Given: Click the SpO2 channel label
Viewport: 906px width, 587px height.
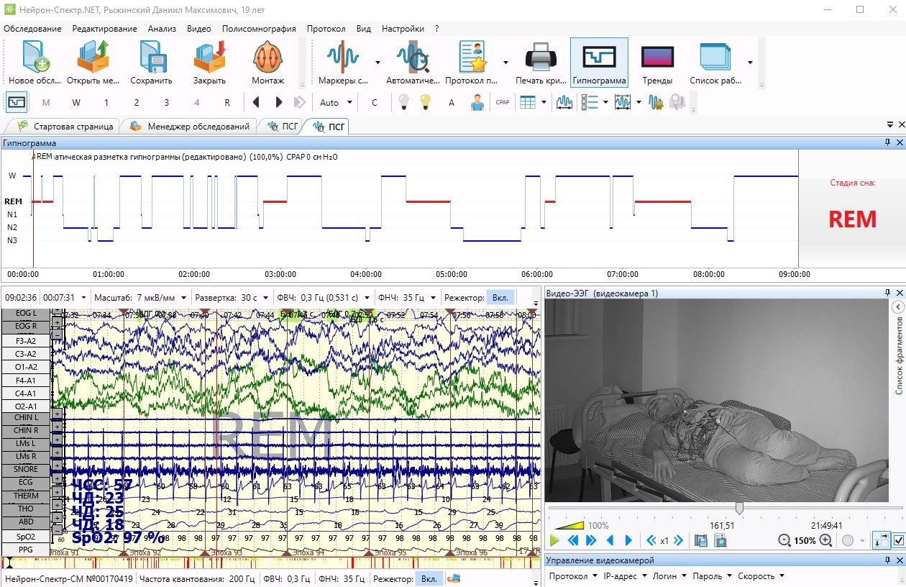Looking at the screenshot, I should click(26, 537).
